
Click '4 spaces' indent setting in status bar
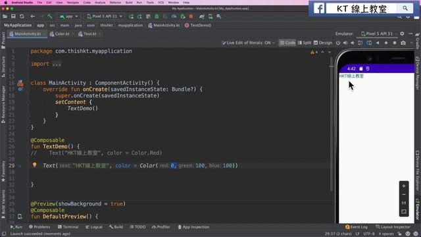tap(386, 234)
